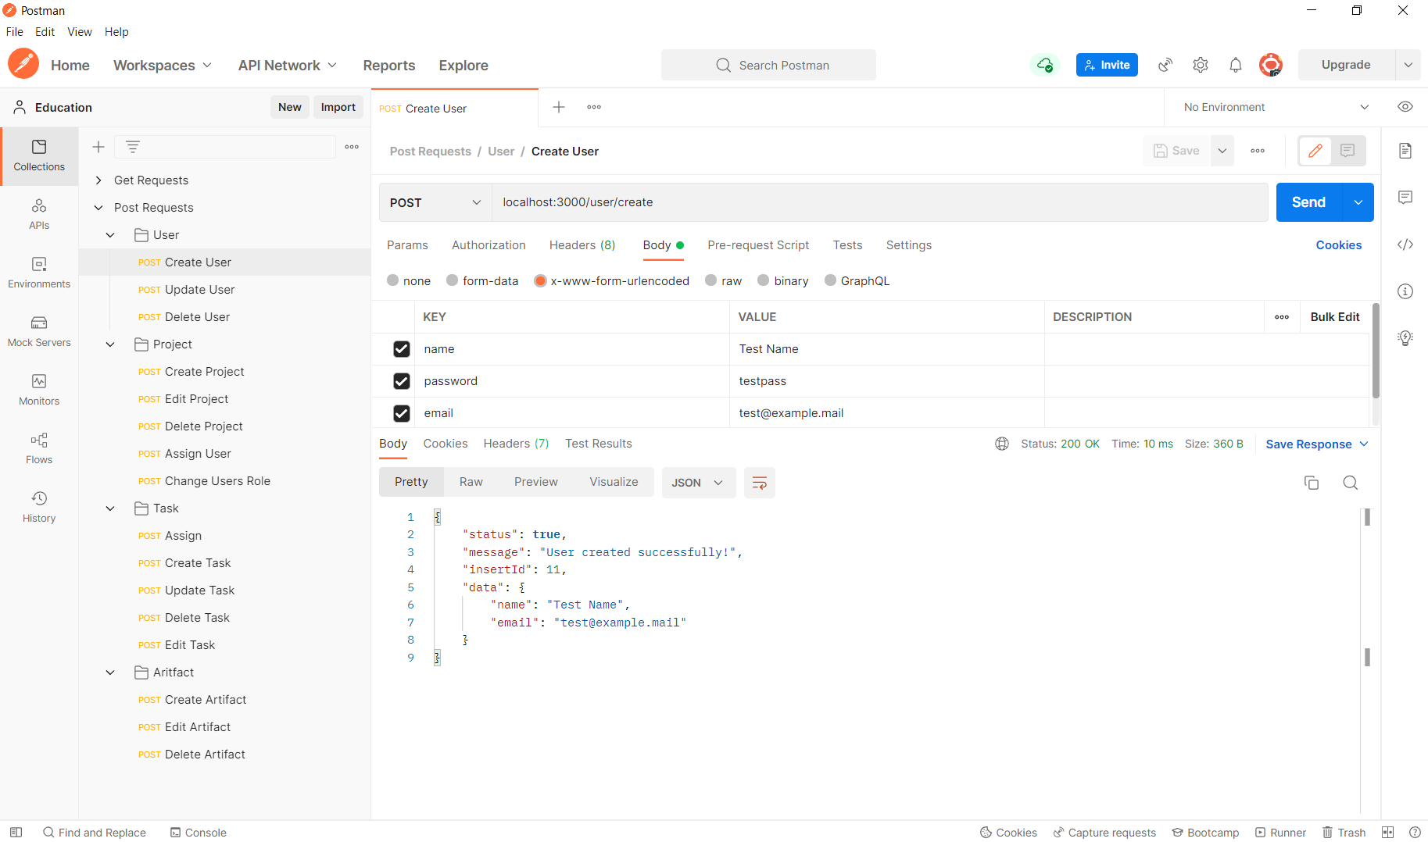Screen dimensions: 1428x842
Task: Open the Postman Console
Action: pyautogui.click(x=198, y=832)
